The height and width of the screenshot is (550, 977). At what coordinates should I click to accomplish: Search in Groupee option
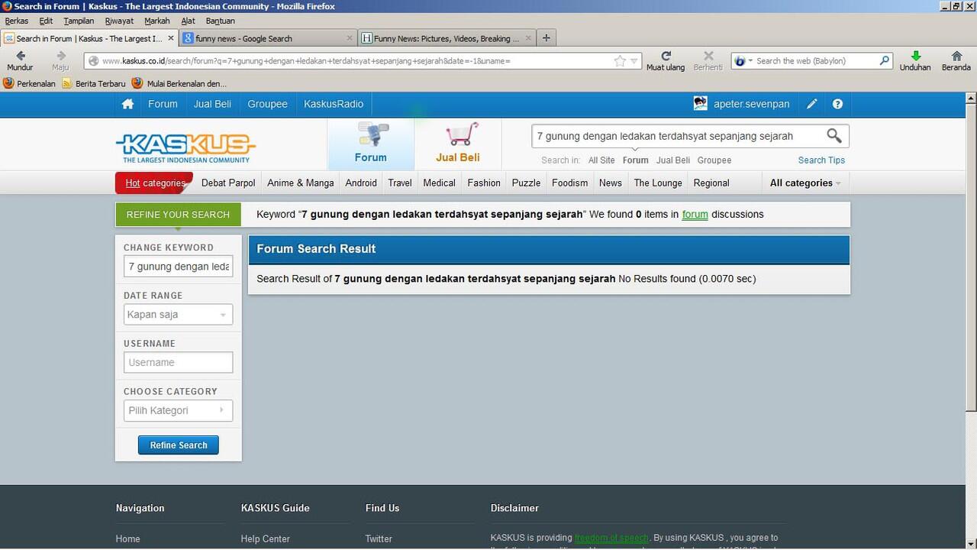tap(714, 160)
